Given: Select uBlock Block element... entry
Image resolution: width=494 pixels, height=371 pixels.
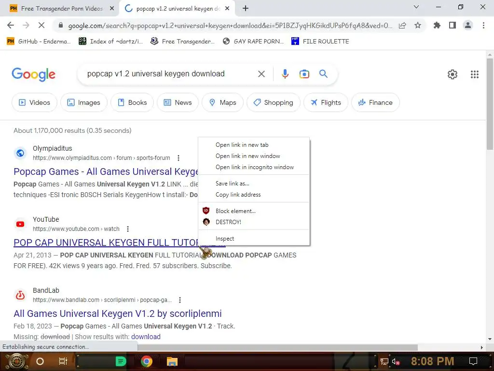Looking at the screenshot, I should tap(254, 211).
